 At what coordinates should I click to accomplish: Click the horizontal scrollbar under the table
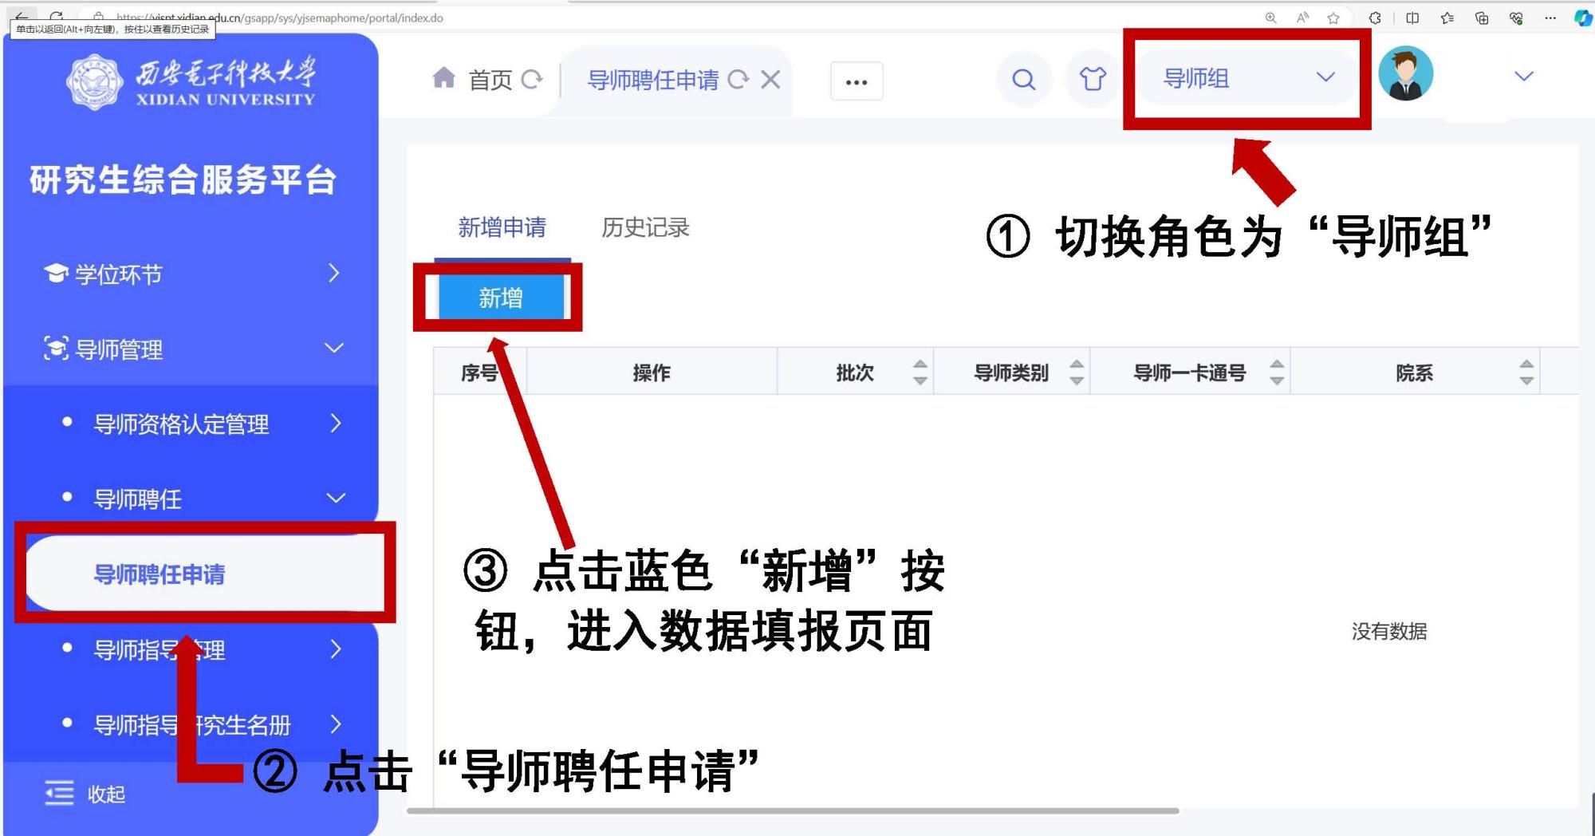[x=792, y=810]
